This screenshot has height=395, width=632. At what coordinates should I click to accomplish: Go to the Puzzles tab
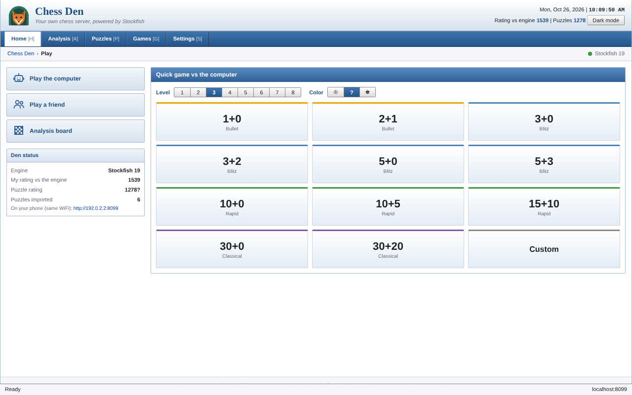pyautogui.click(x=105, y=39)
